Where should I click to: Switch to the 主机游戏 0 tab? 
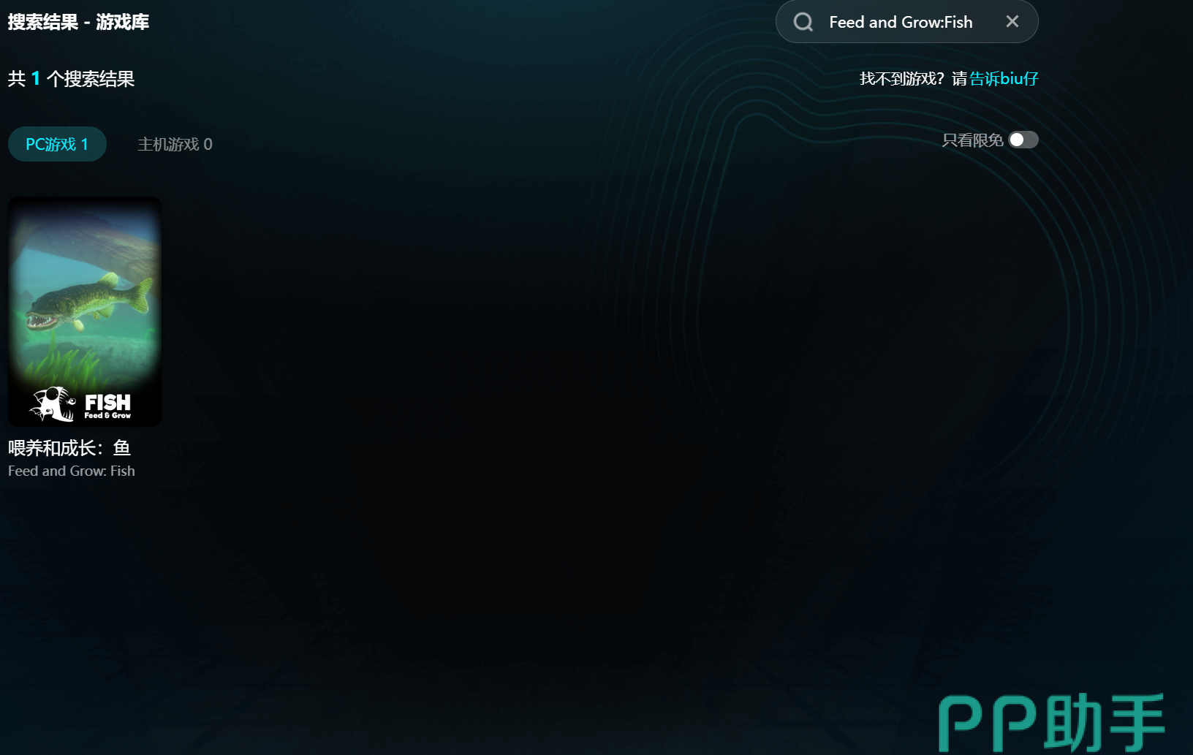click(175, 144)
